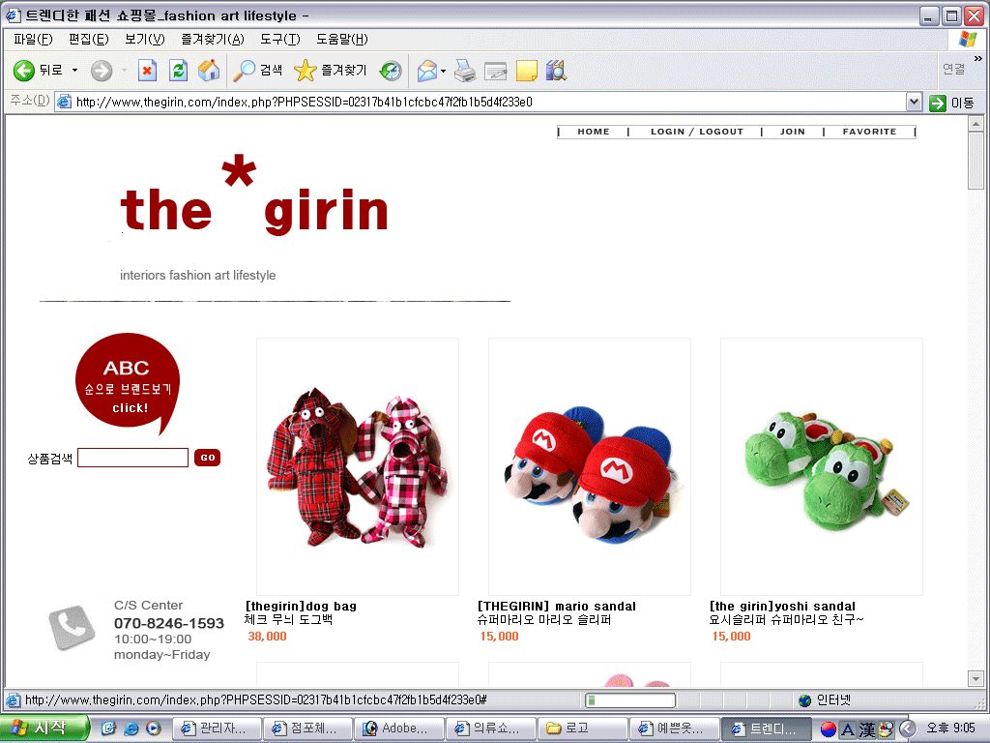
Task: Open 관리자 taskbar window
Action: coord(217,728)
